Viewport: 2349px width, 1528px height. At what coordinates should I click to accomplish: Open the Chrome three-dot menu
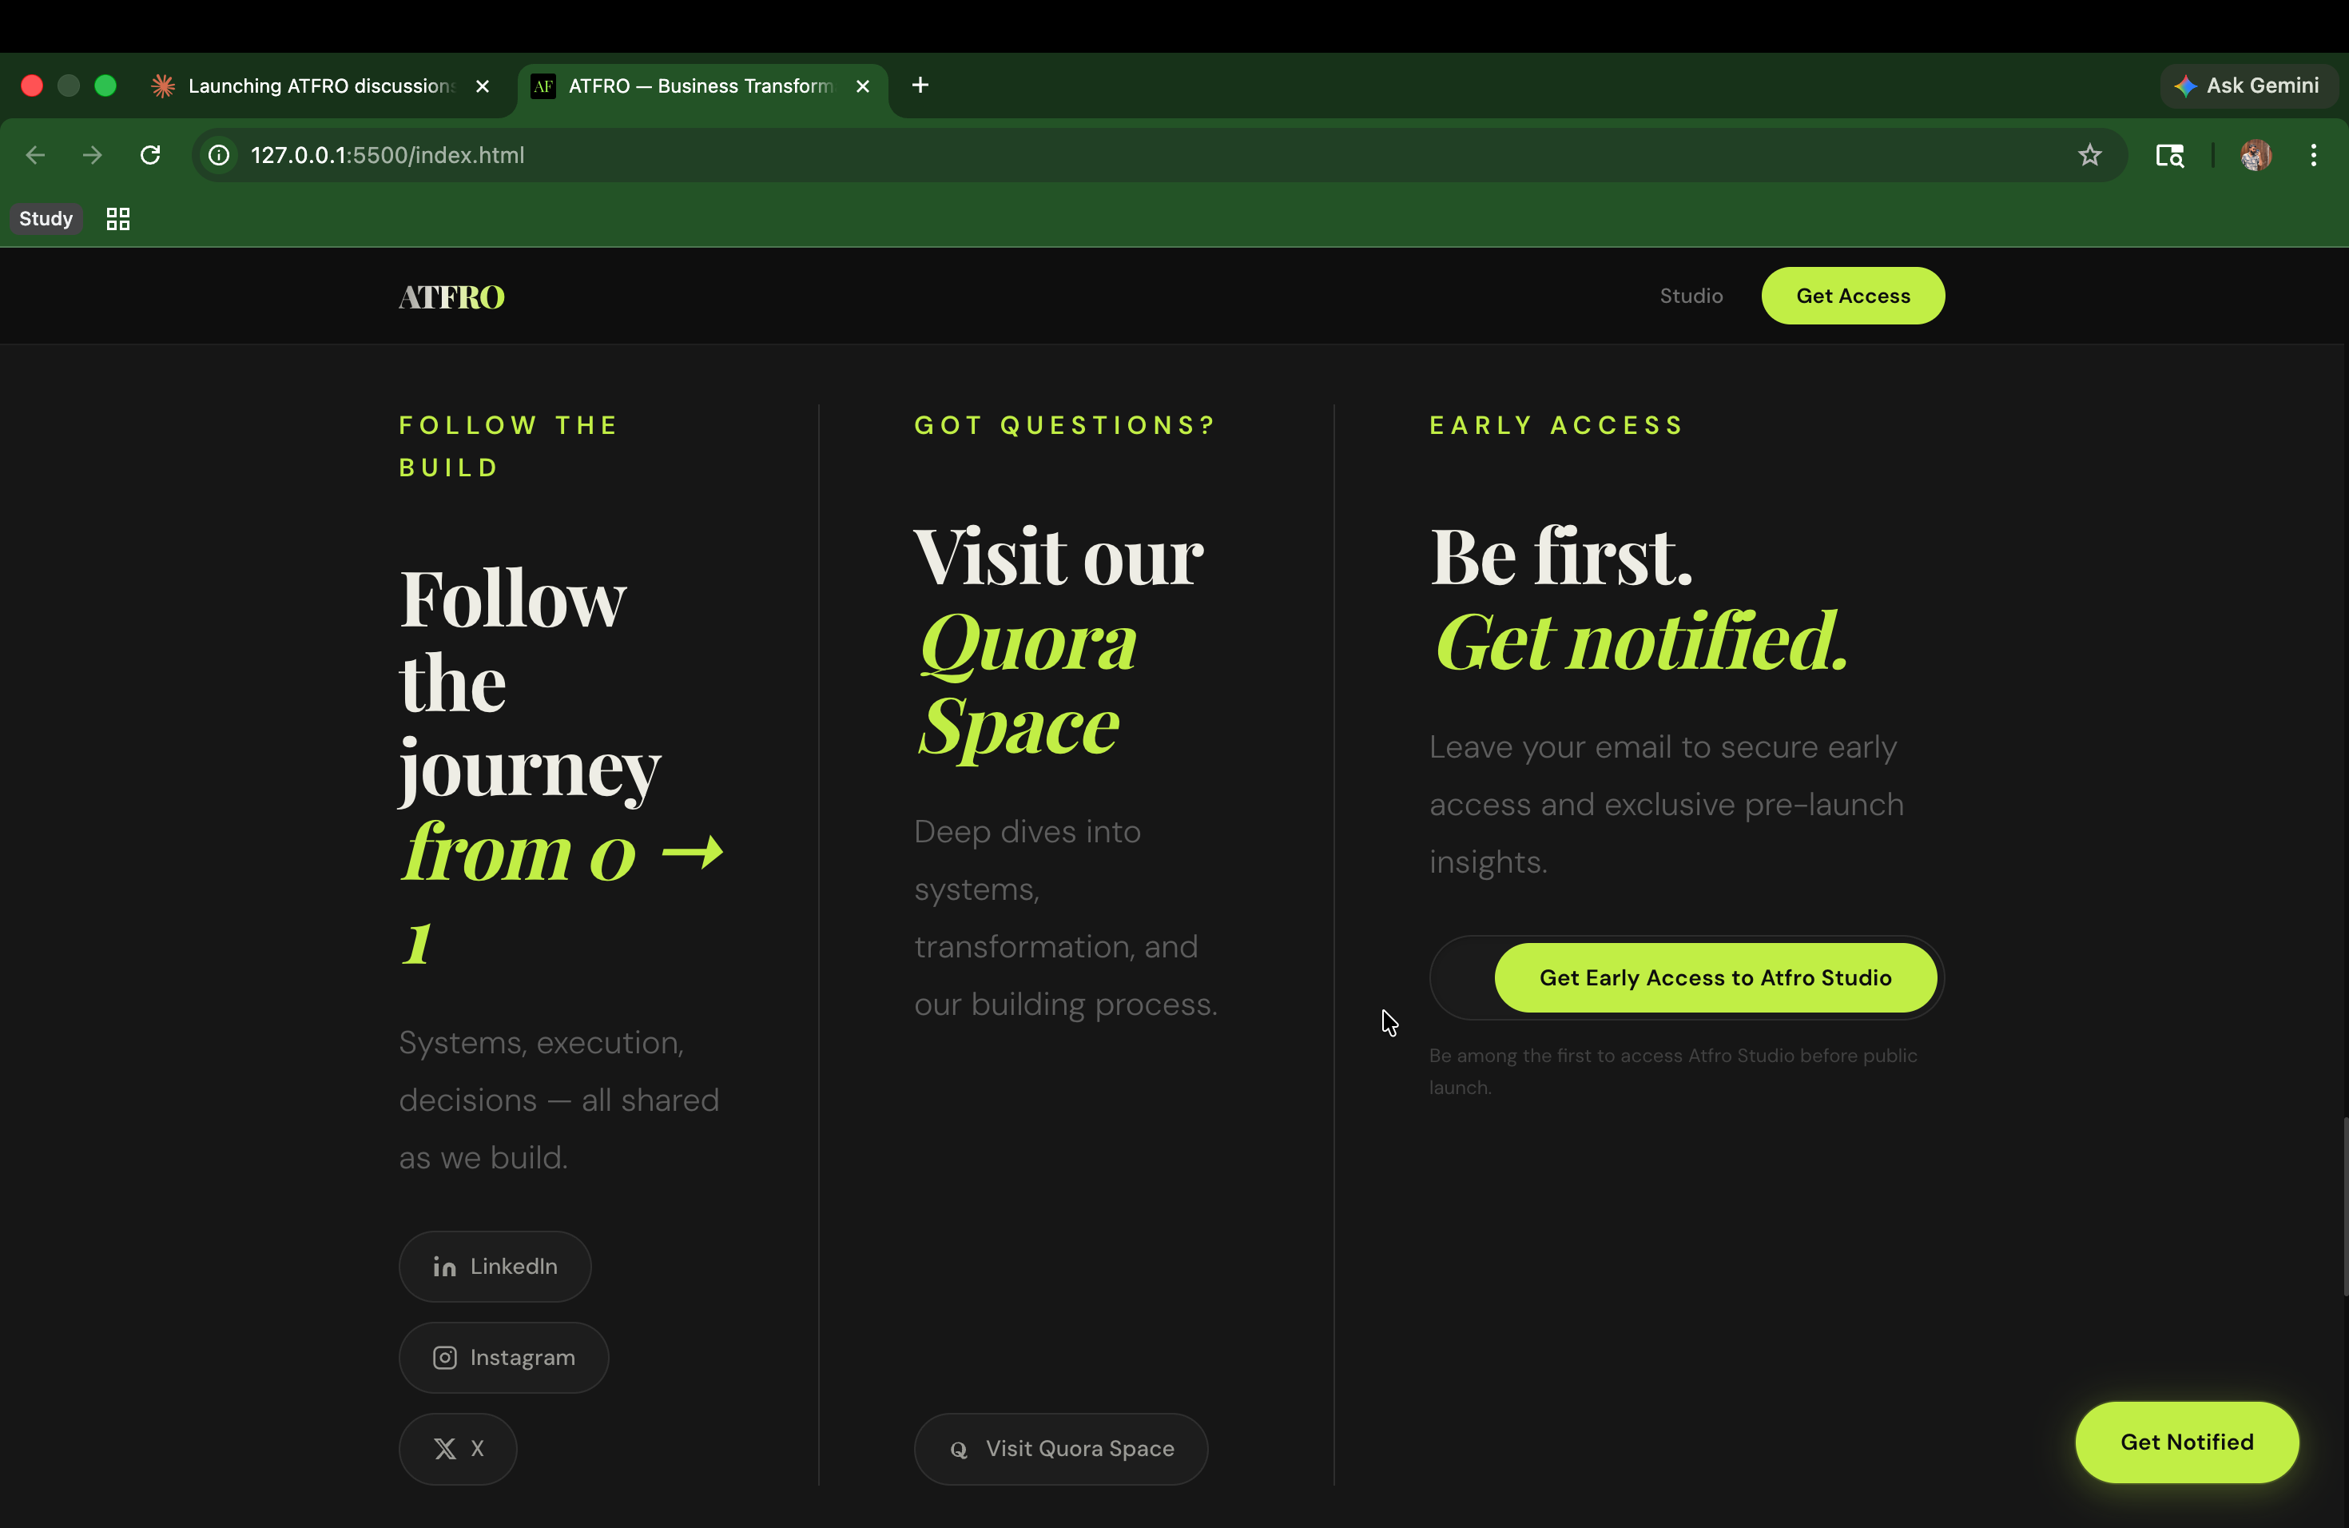2314,155
